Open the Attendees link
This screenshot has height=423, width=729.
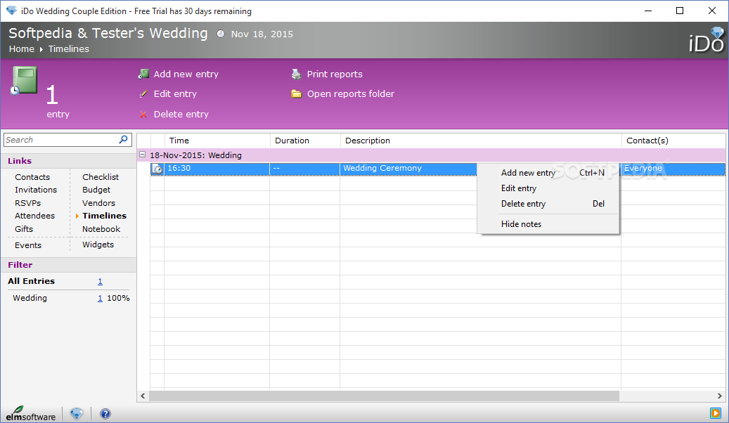[35, 216]
